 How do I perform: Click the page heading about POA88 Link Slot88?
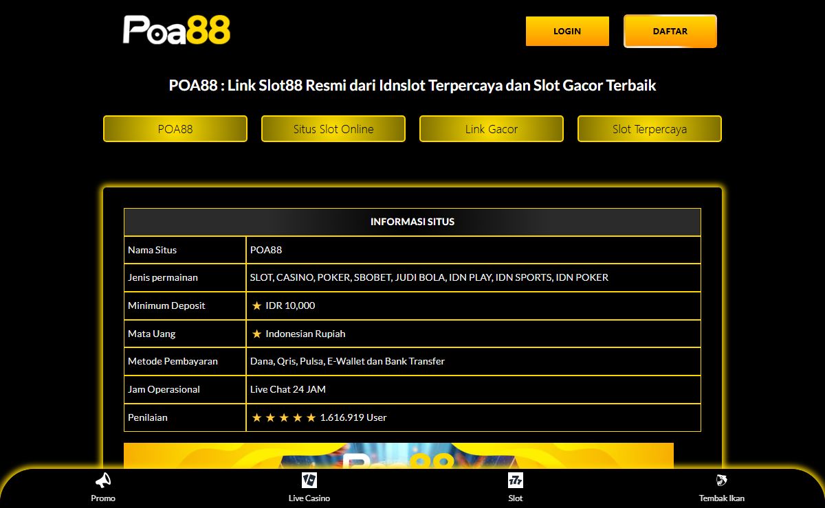(x=412, y=86)
